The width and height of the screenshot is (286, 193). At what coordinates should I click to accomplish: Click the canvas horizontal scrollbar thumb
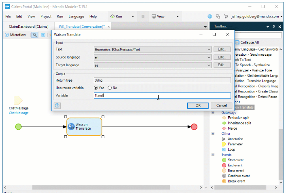[x=101, y=187]
